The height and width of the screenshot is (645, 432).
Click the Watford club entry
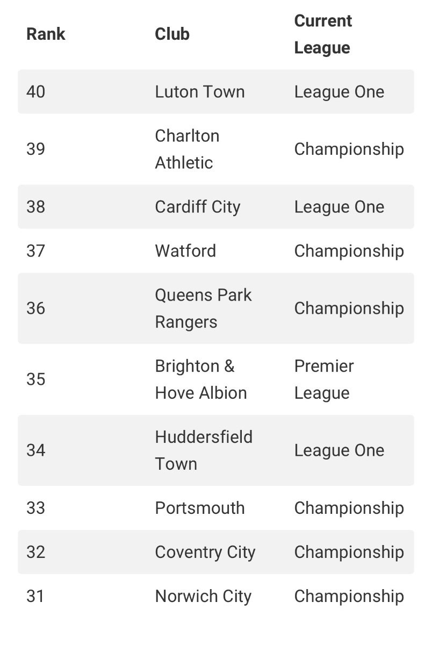pyautogui.click(x=185, y=251)
